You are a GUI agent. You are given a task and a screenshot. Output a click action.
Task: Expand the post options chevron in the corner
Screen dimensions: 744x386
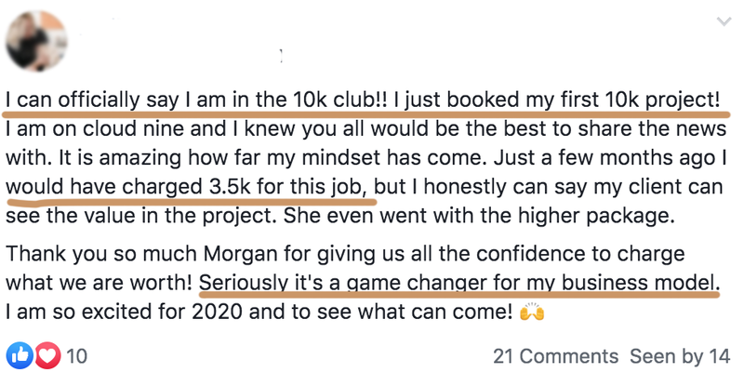pos(724,21)
